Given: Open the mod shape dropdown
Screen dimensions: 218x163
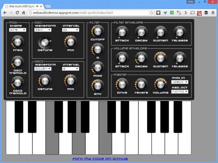Looking at the screenshot, I should [17, 30].
